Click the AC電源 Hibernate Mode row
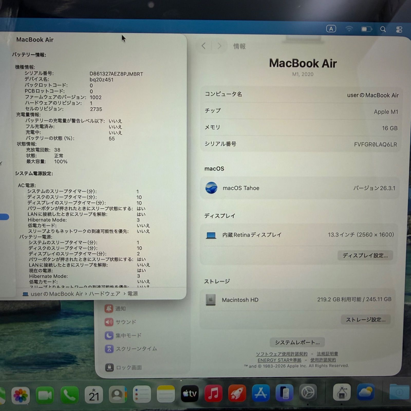This screenshot has width=411, height=411. click(84, 220)
